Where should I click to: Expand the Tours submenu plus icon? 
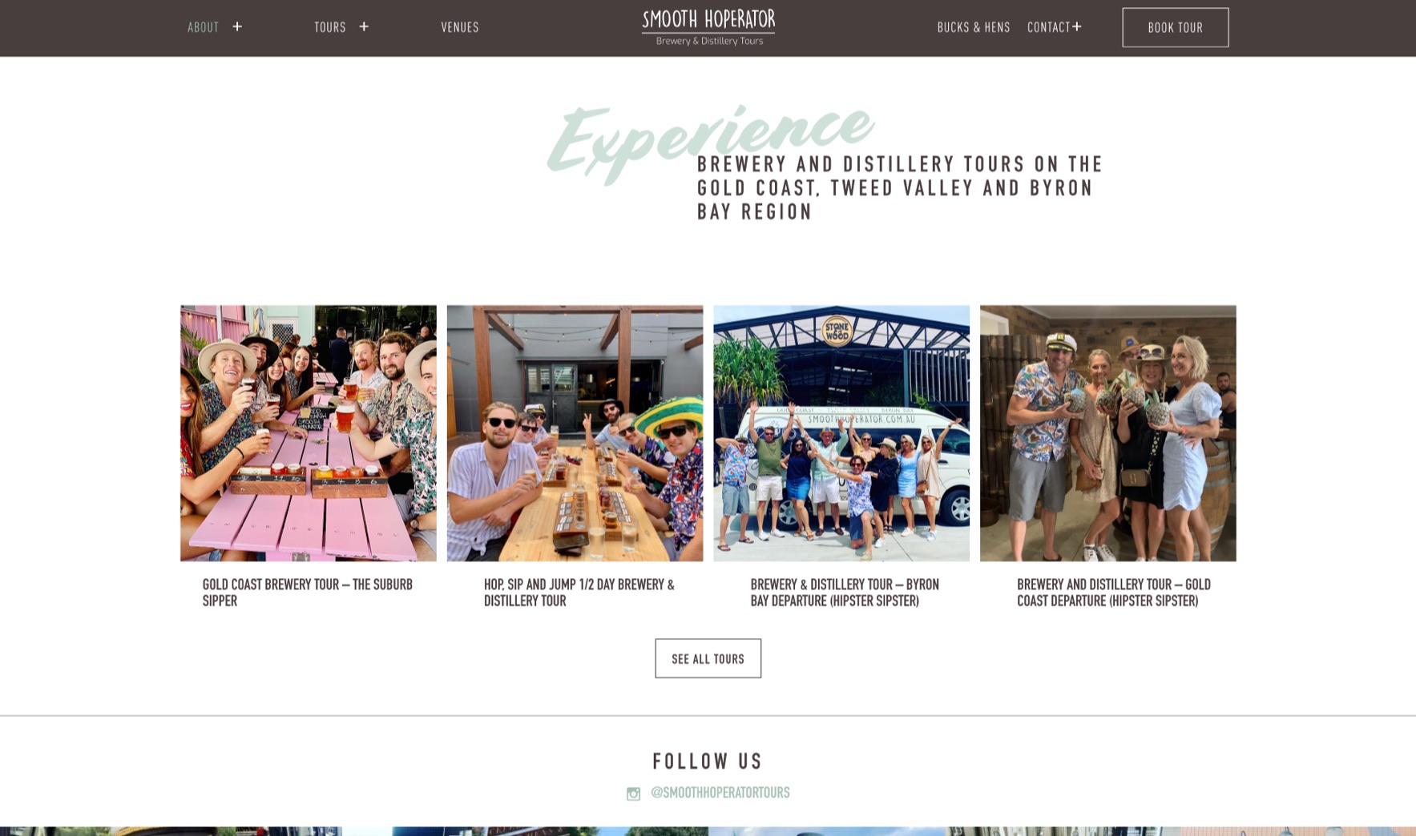[364, 26]
